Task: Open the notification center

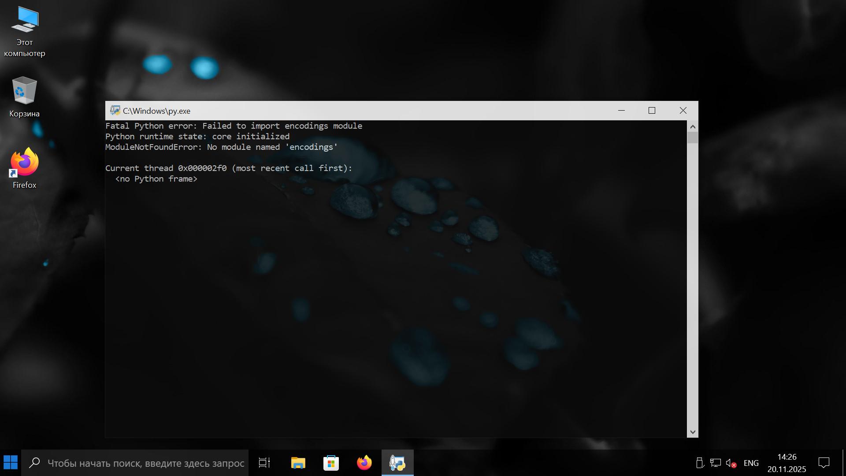Action: pos(824,463)
